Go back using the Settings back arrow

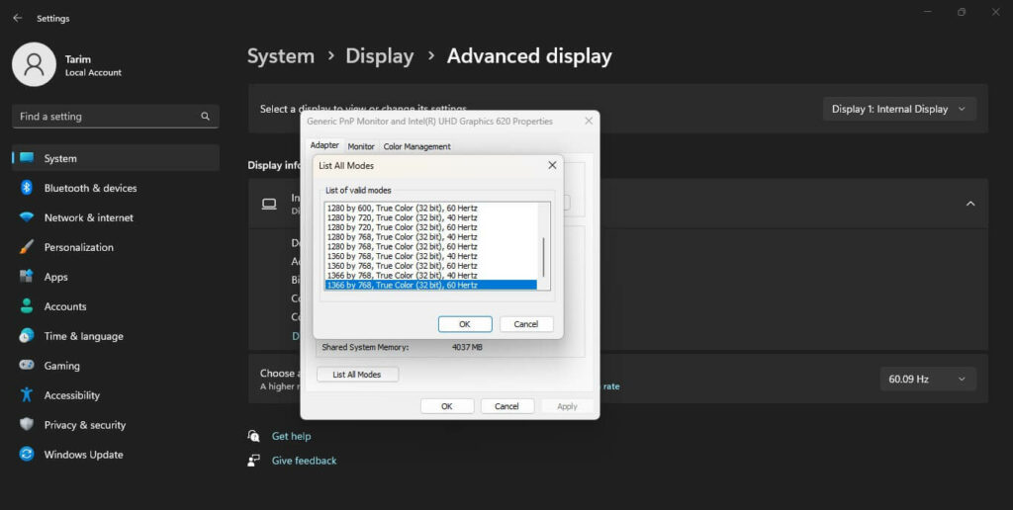18,18
